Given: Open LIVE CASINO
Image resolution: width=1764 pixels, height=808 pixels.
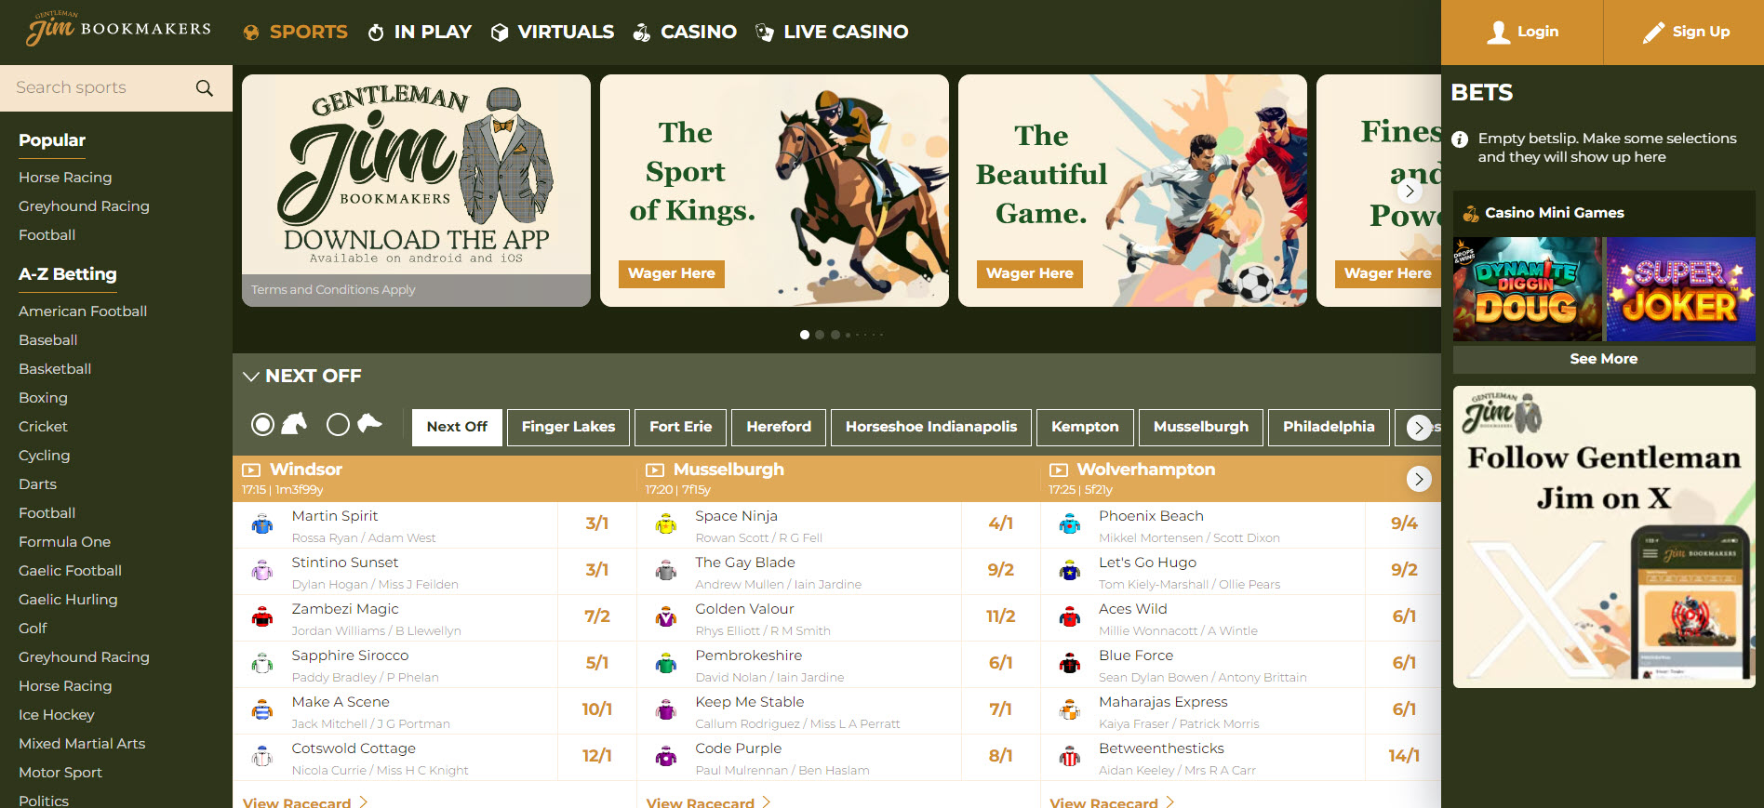Looking at the screenshot, I should click(832, 32).
